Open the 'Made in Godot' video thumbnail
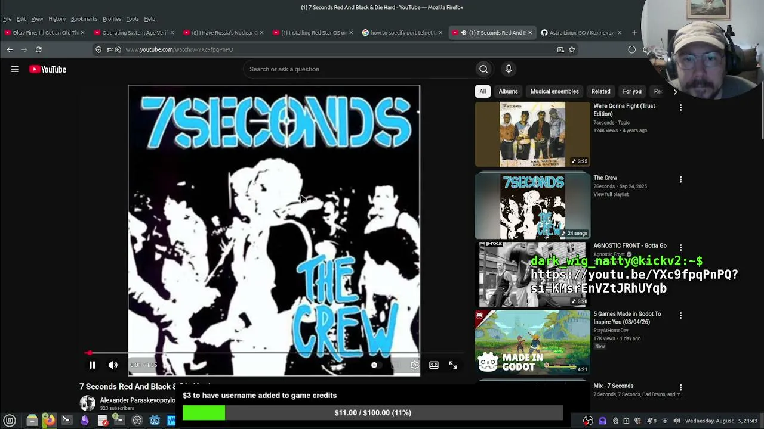Image resolution: width=764 pixels, height=429 pixels. 532,341
